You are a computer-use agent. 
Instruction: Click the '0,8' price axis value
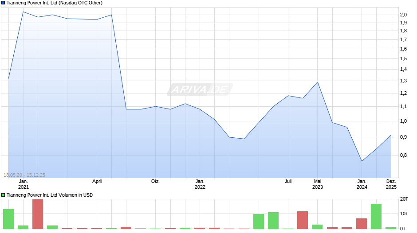[403, 155]
